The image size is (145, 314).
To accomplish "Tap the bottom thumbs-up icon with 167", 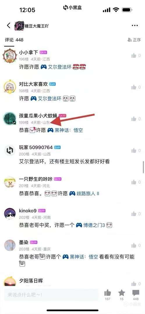I will click(x=107, y=293).
